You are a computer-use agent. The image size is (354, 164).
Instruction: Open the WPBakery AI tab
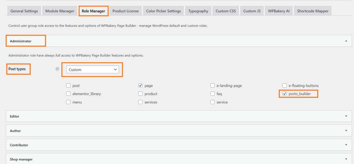click(x=279, y=11)
